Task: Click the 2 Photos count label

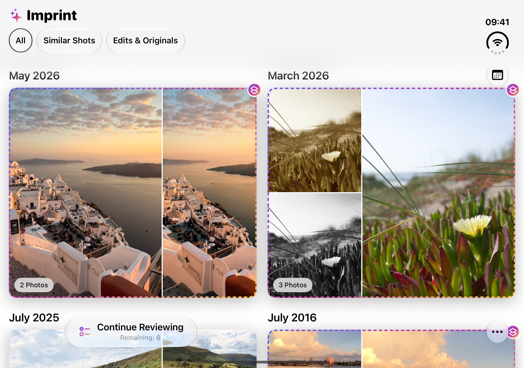Action: [x=34, y=285]
